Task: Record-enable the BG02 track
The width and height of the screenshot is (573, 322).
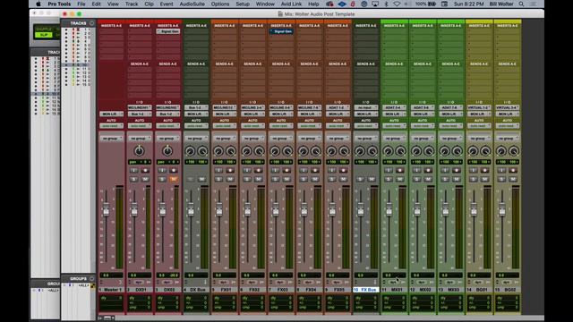Action: (513, 171)
